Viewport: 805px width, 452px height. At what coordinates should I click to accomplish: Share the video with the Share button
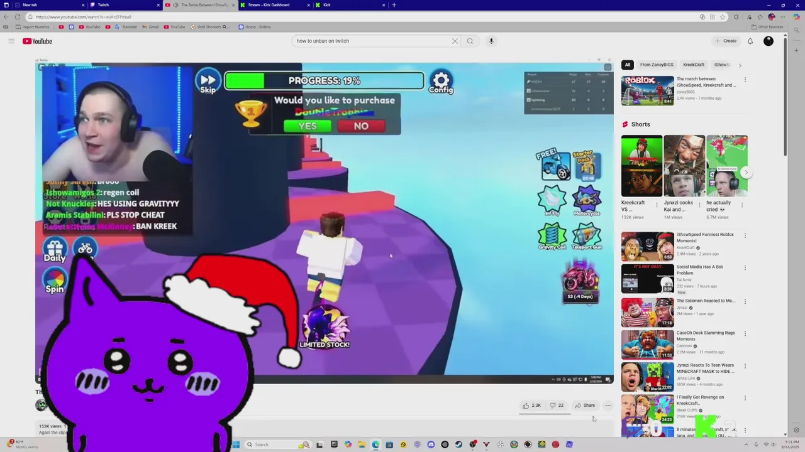[x=585, y=406]
